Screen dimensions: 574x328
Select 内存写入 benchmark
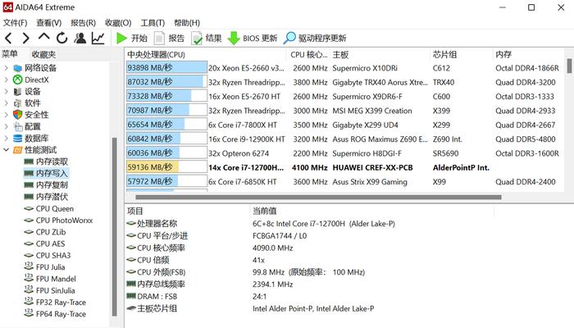52,173
